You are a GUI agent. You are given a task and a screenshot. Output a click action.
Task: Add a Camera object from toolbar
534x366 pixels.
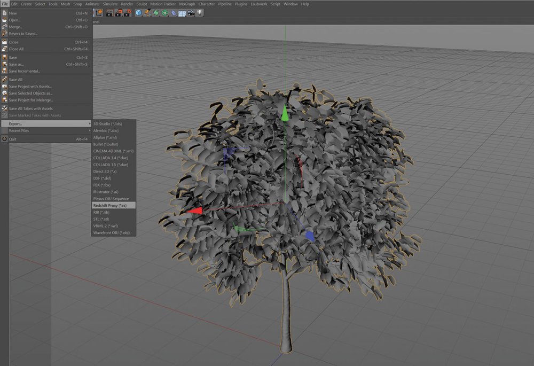pyautogui.click(x=191, y=13)
